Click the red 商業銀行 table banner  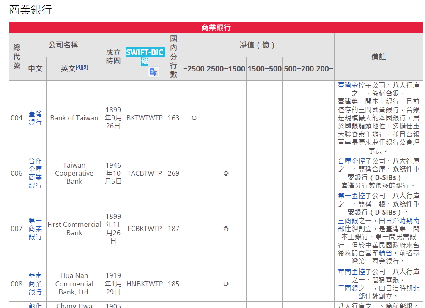pyautogui.click(x=216, y=27)
